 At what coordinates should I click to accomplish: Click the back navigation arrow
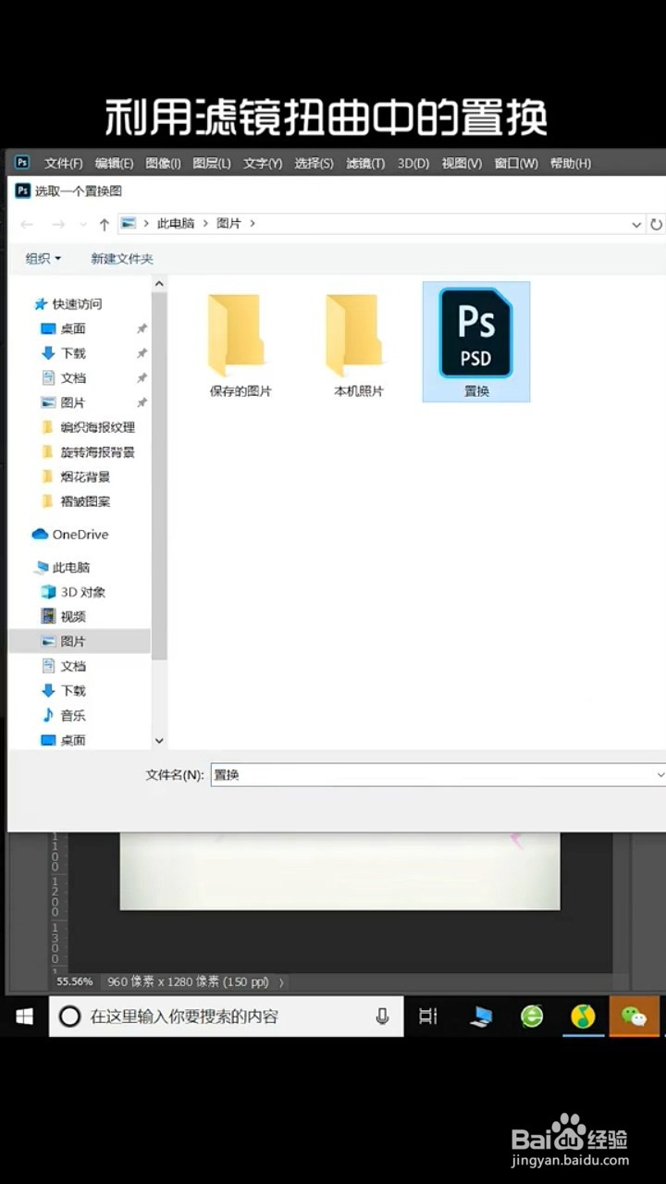pos(27,224)
